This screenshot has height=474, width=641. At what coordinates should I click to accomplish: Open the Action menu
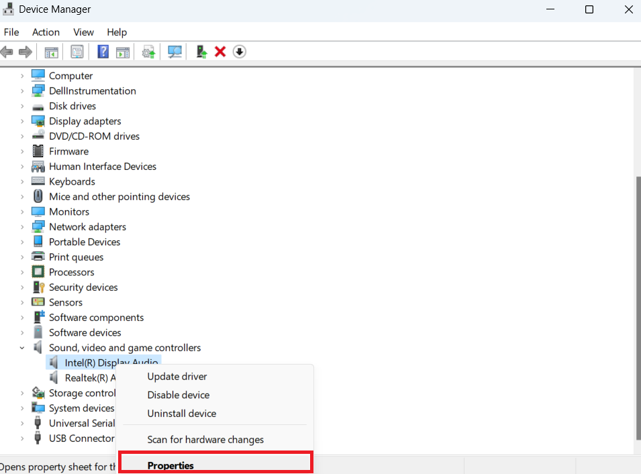tap(46, 32)
